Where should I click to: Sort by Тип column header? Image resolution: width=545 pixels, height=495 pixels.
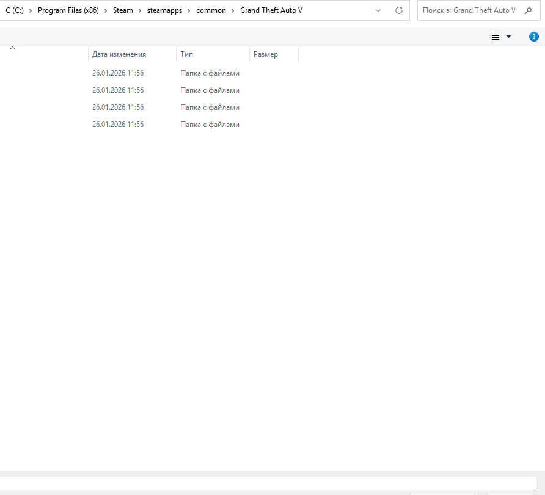click(187, 54)
